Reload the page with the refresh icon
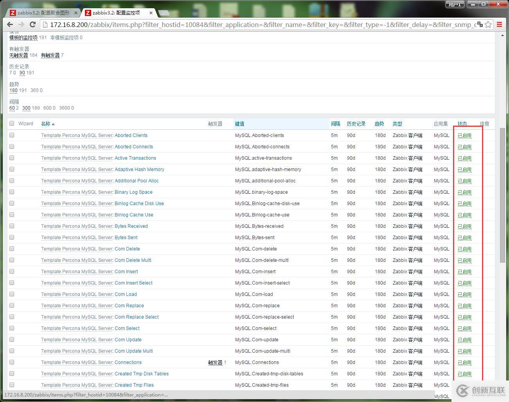This screenshot has height=402, width=509. tap(32, 24)
